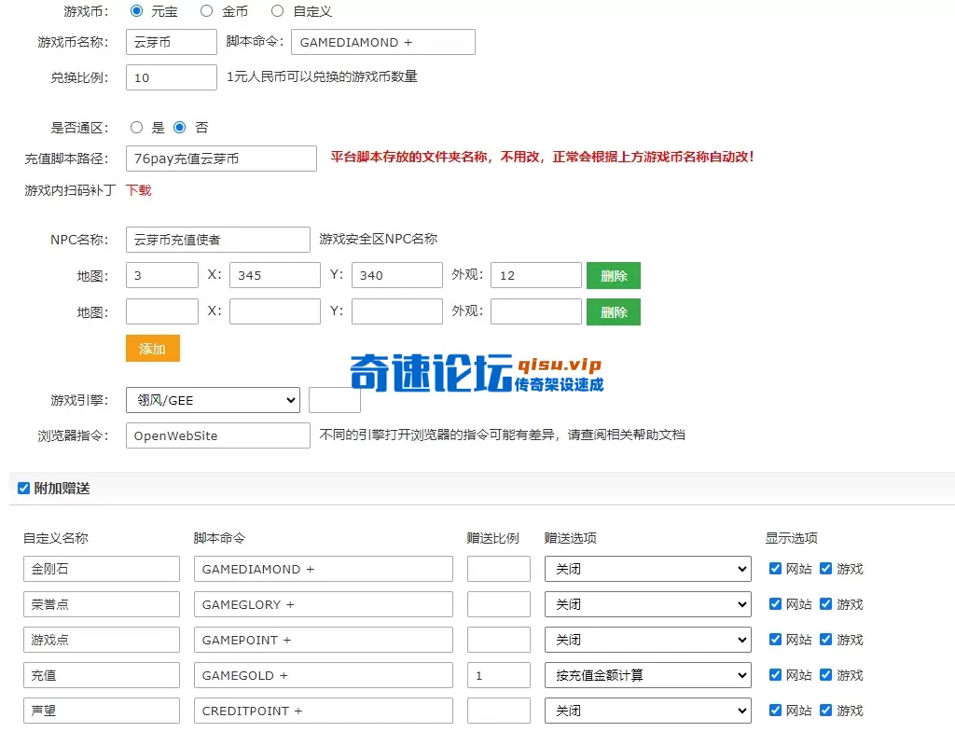Uncheck 网站 for the 金刚石 row
955x732 pixels.
coord(775,569)
